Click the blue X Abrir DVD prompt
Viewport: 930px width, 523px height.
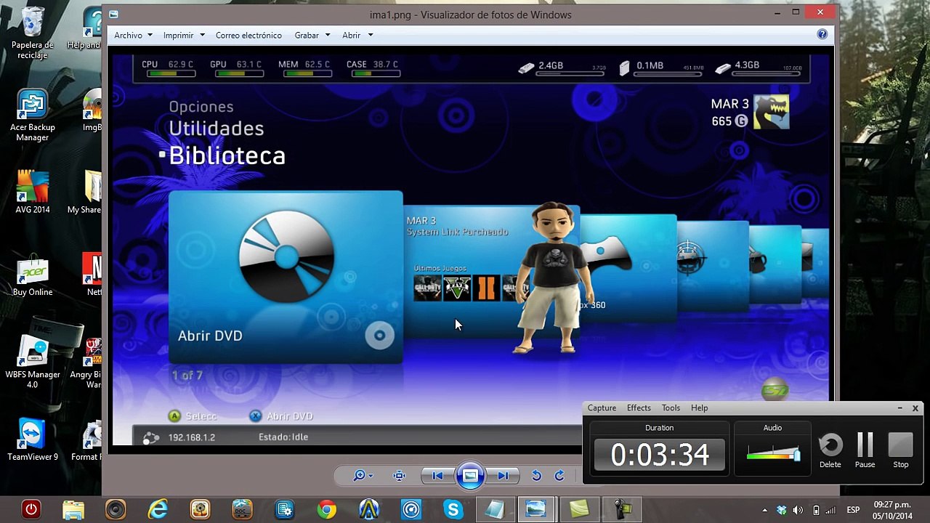tap(281, 416)
